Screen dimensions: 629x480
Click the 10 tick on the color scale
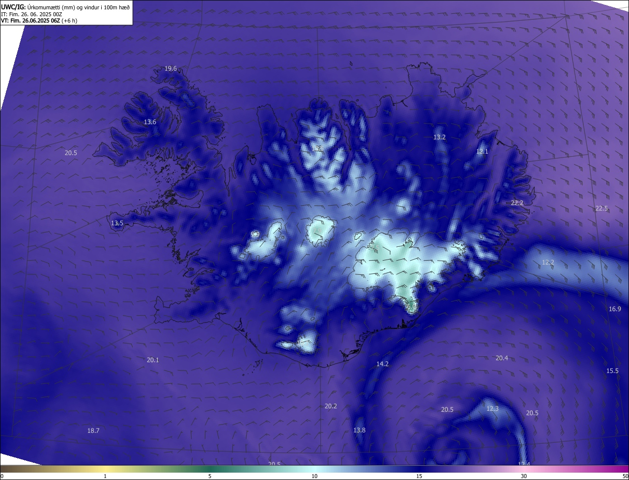tap(314, 476)
